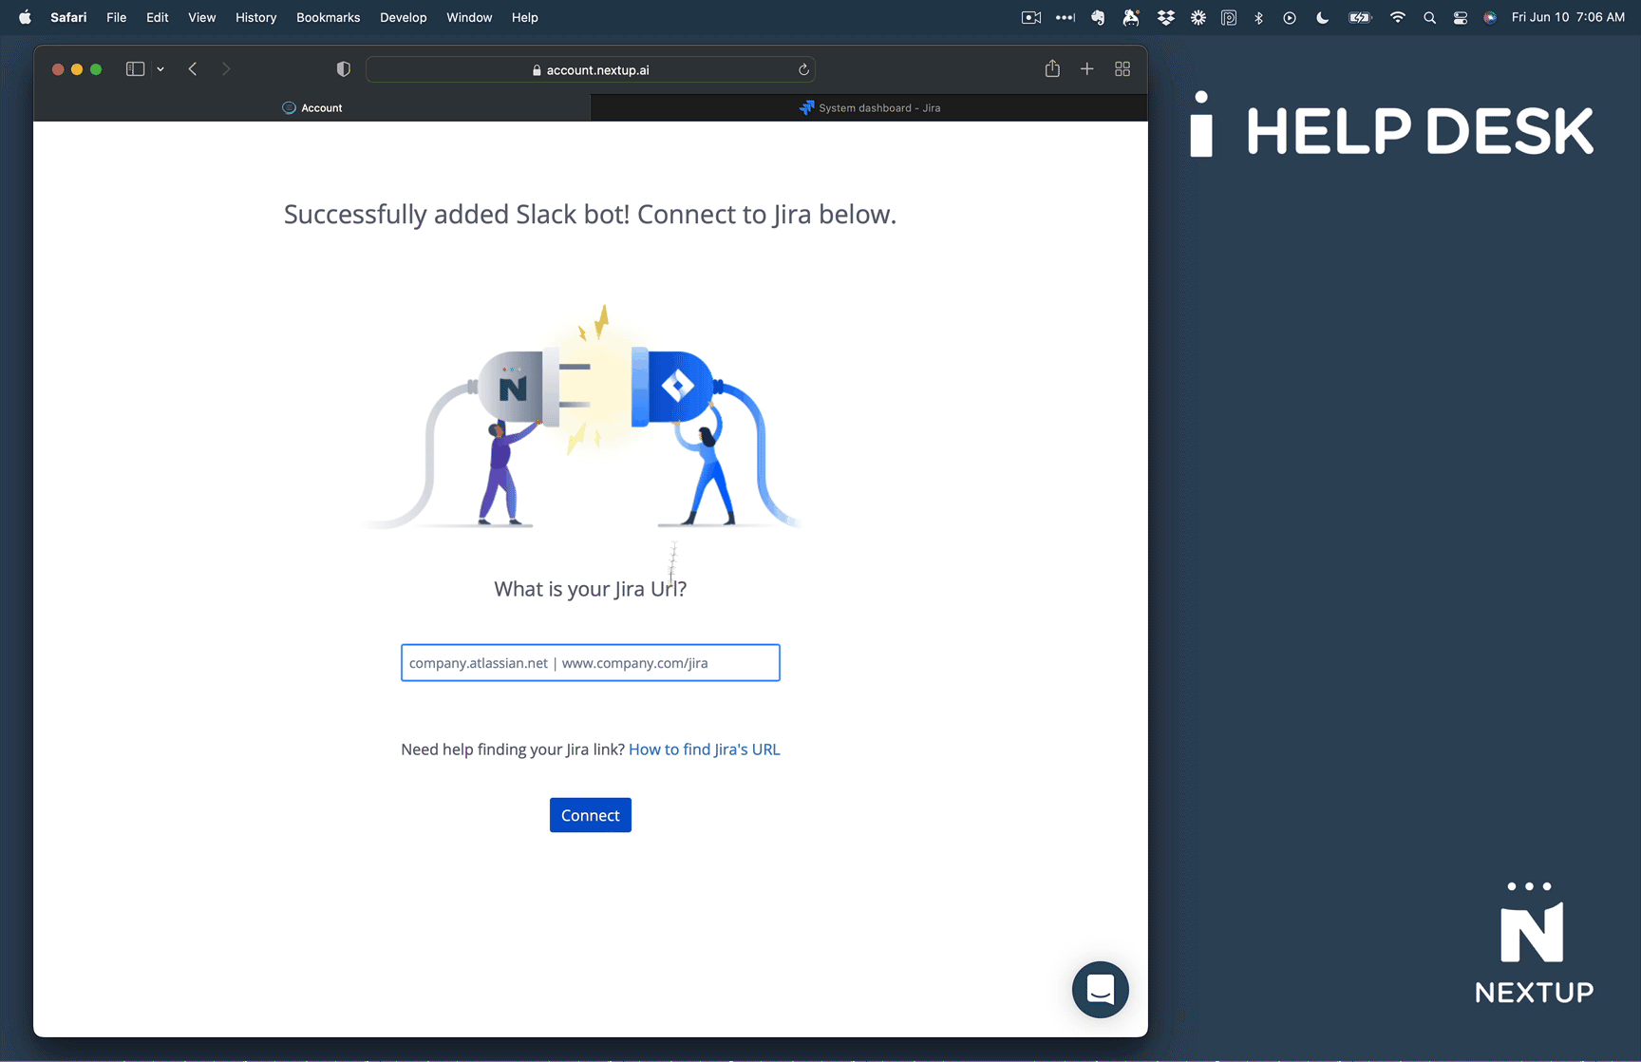
Task: Open the Help menu
Action: click(x=524, y=17)
